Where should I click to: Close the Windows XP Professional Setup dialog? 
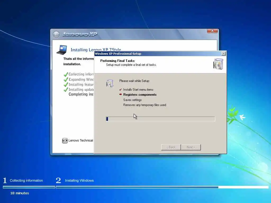point(223,53)
